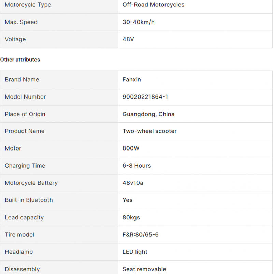
Task: Click the 30-40km/h speed value
Action: [139, 22]
